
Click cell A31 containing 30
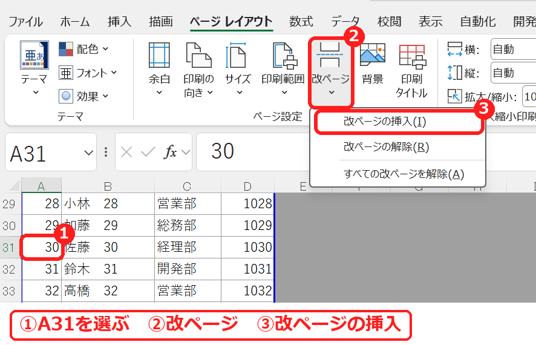point(42,247)
